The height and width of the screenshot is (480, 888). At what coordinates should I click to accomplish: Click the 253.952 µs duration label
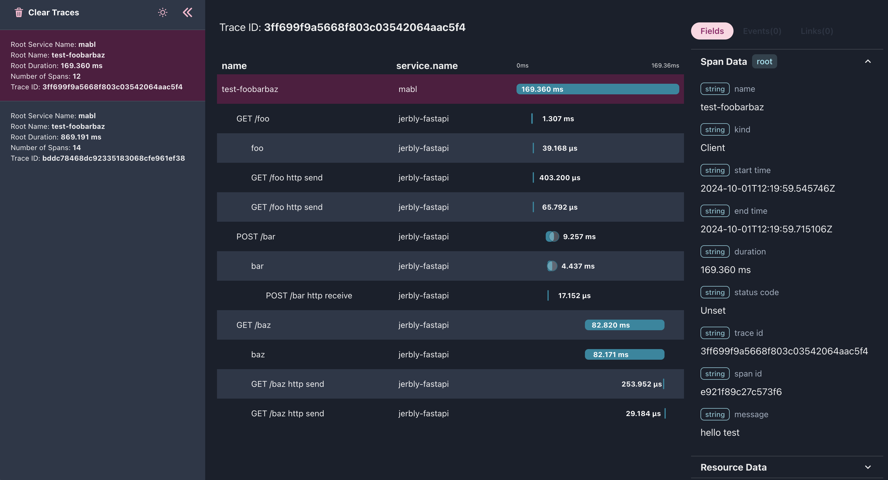(x=642, y=384)
